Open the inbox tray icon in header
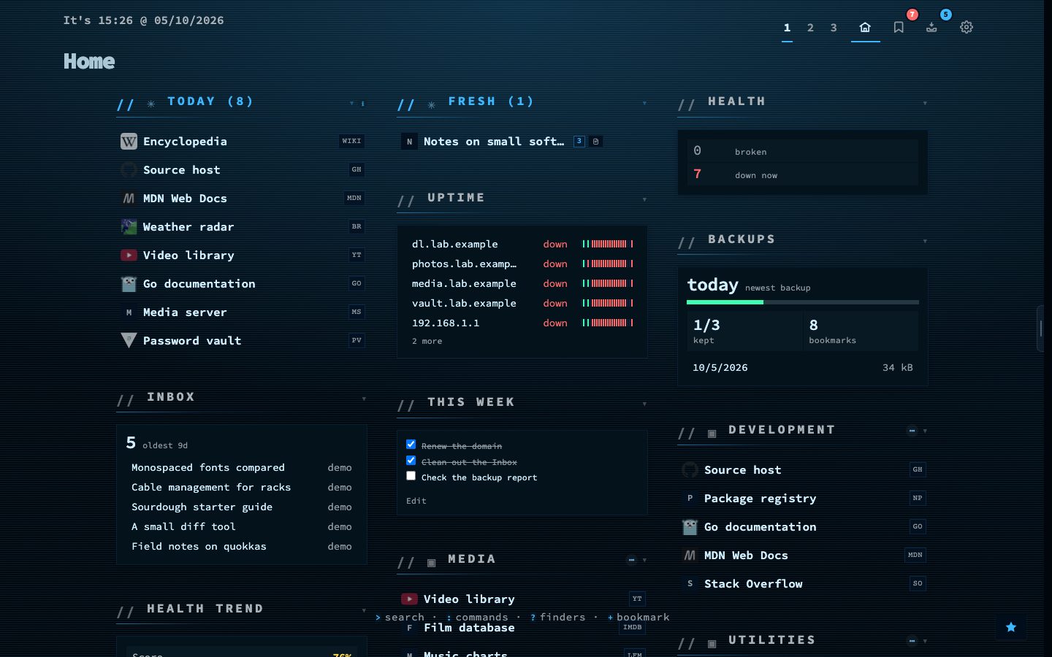The image size is (1052, 657). [931, 27]
